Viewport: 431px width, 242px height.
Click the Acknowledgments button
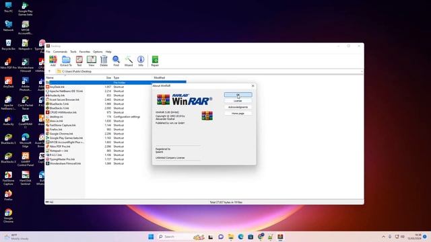pyautogui.click(x=238, y=107)
